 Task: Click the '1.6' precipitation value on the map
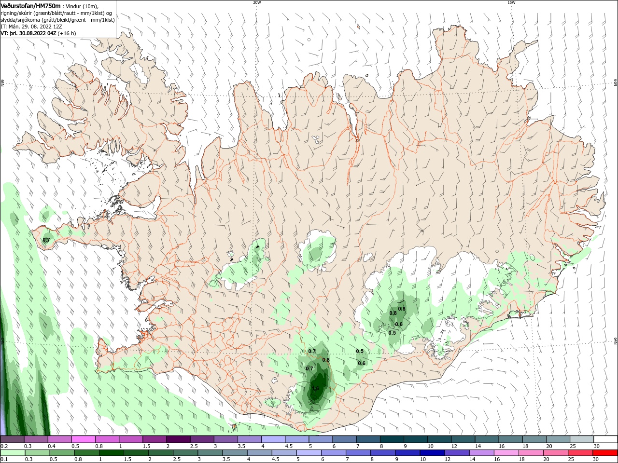point(315,388)
